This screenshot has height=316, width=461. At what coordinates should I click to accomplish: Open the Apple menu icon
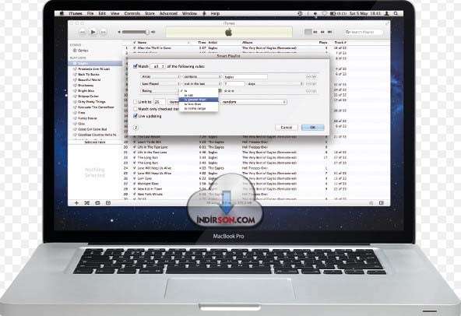pyautogui.click(x=62, y=13)
